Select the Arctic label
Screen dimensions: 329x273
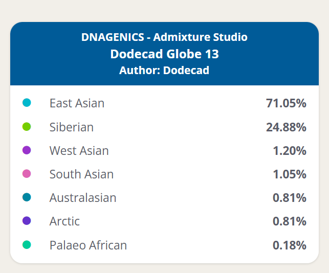64,221
